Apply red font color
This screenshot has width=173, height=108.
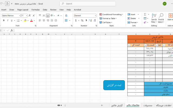point(31,21)
